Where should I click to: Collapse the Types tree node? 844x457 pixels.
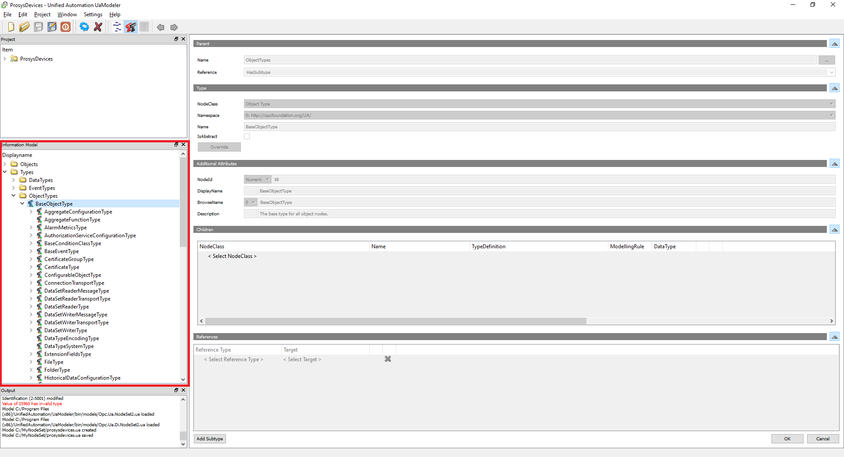coord(5,172)
